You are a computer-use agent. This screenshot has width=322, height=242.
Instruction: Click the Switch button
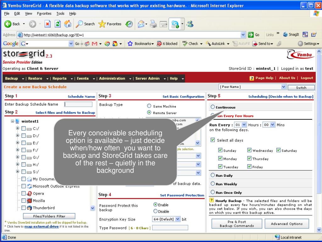pyautogui.click(x=301, y=88)
